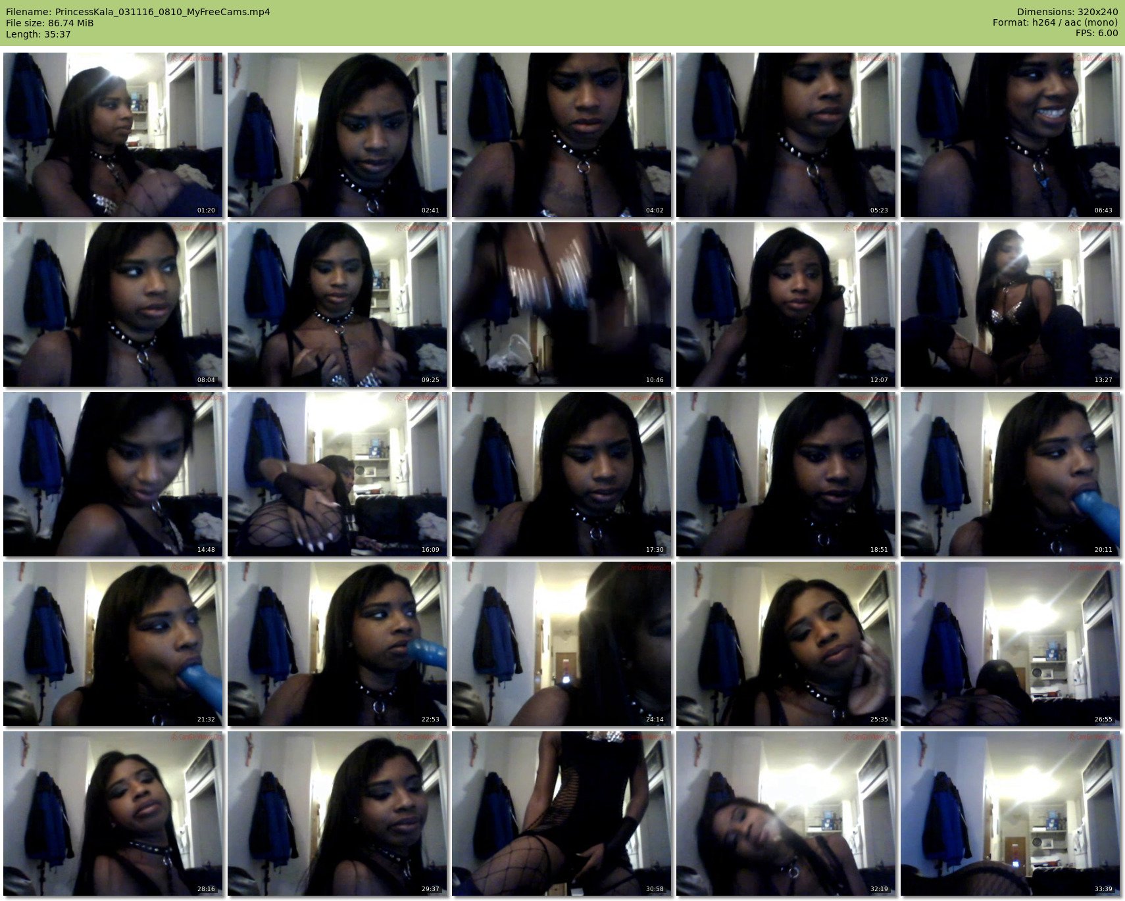
Task: Click the "Length: 35:37" text
Action: click(38, 34)
